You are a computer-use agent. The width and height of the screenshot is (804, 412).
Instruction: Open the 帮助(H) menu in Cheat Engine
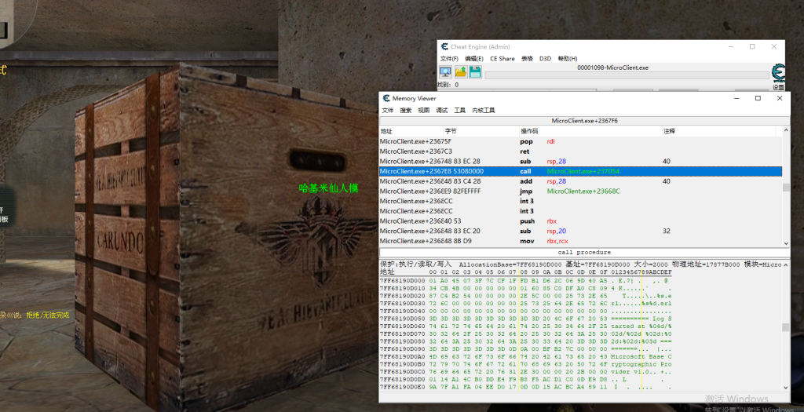tap(568, 59)
